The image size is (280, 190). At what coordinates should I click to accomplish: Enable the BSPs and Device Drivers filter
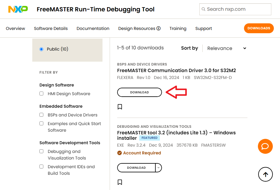coord(42,115)
